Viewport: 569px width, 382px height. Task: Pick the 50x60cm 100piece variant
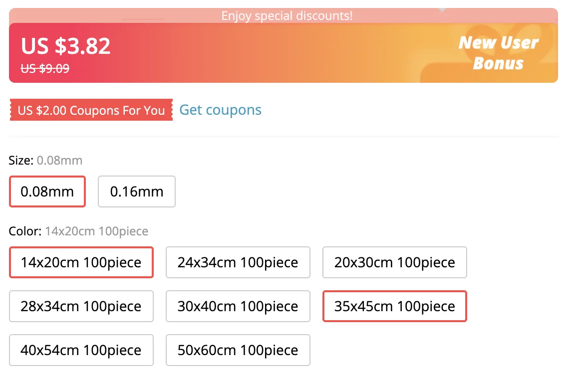[x=238, y=350]
